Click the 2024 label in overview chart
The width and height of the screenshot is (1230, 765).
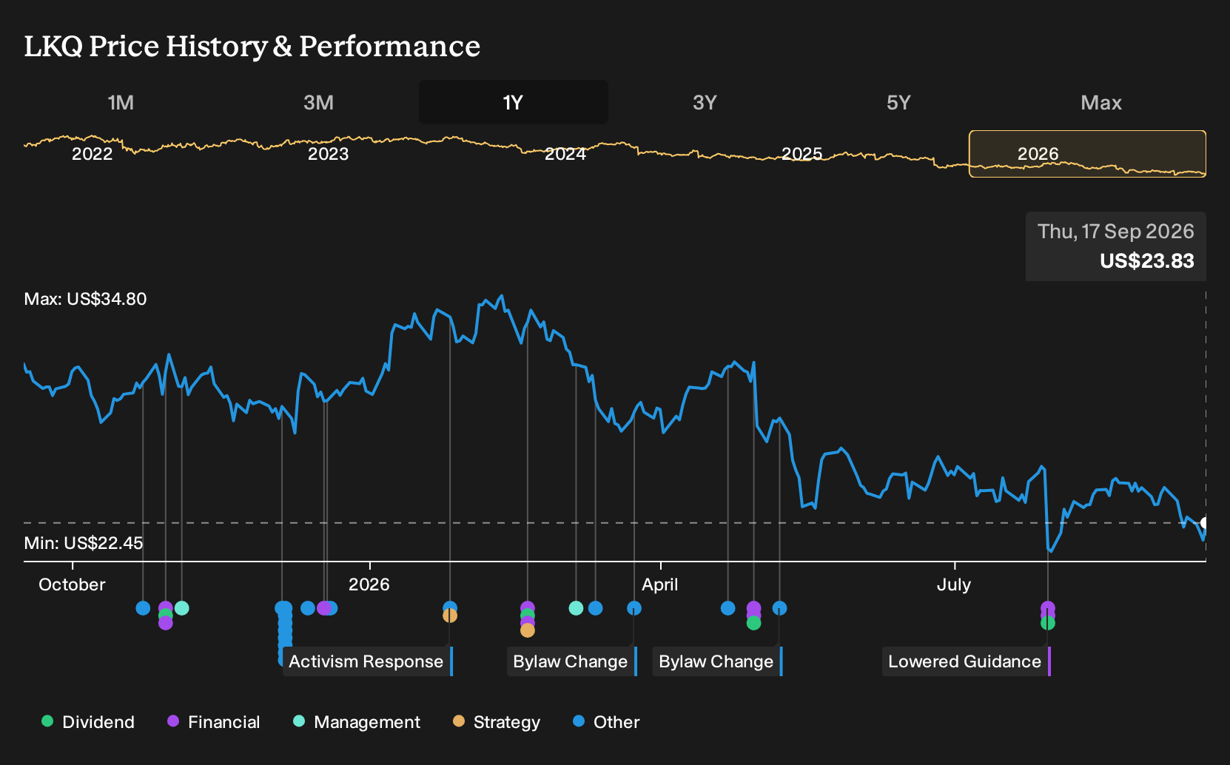click(x=565, y=154)
